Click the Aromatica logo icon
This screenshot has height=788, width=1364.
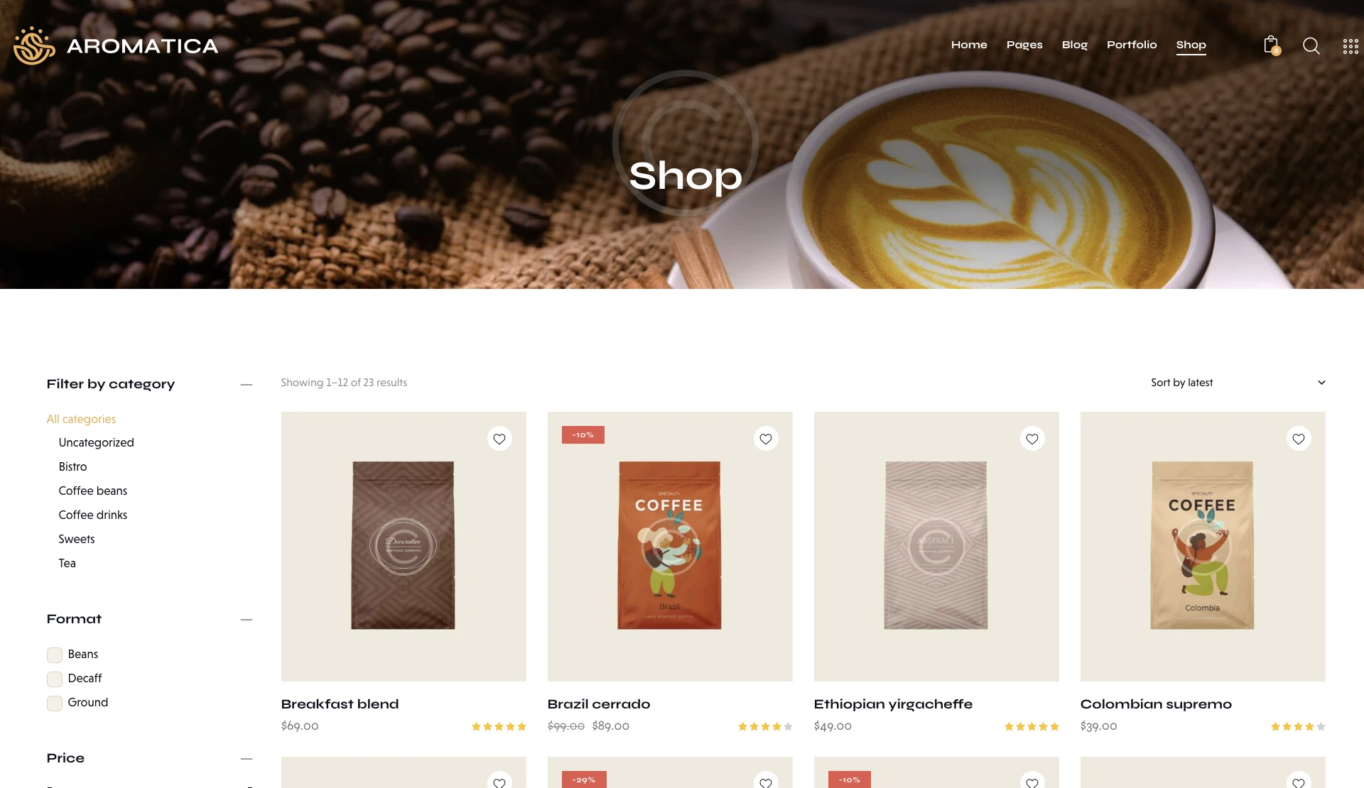34,45
